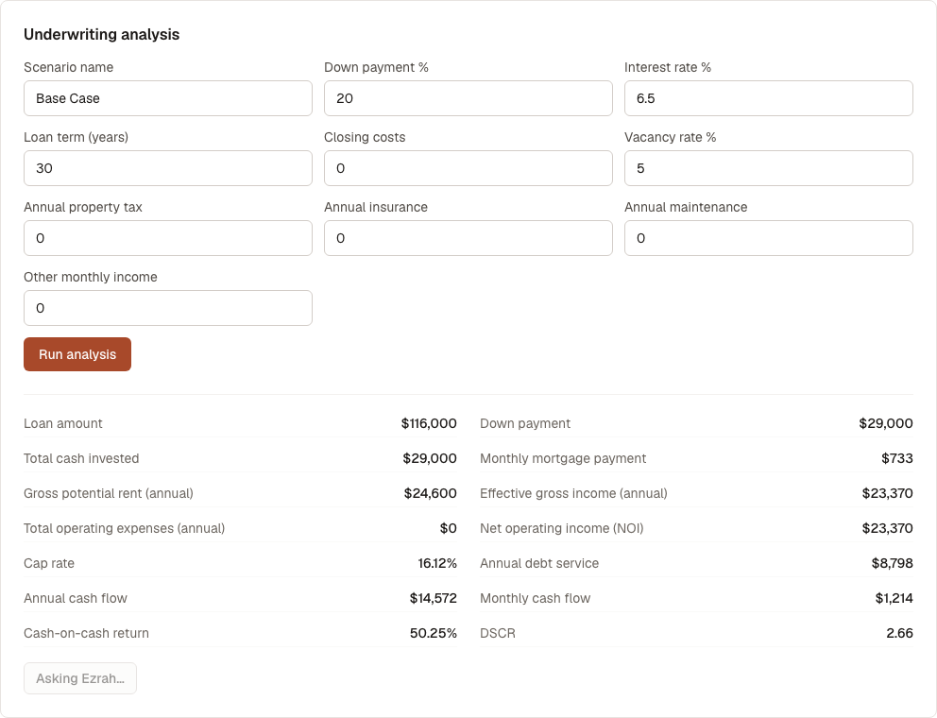Edit the Vacancy rate % field

769,168
